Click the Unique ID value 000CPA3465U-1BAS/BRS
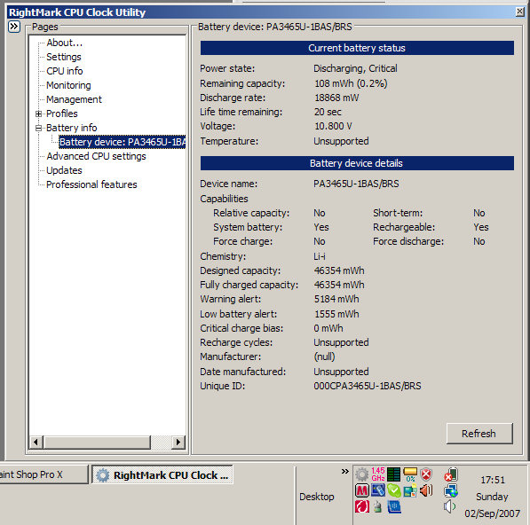530x525 pixels. (x=368, y=386)
